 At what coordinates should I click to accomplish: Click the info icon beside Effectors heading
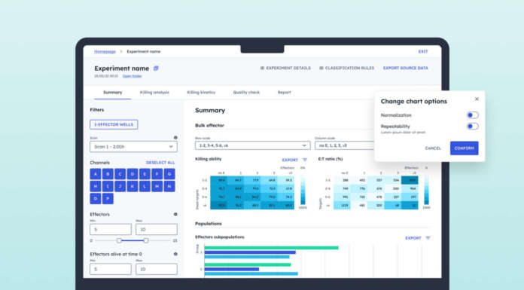point(175,215)
